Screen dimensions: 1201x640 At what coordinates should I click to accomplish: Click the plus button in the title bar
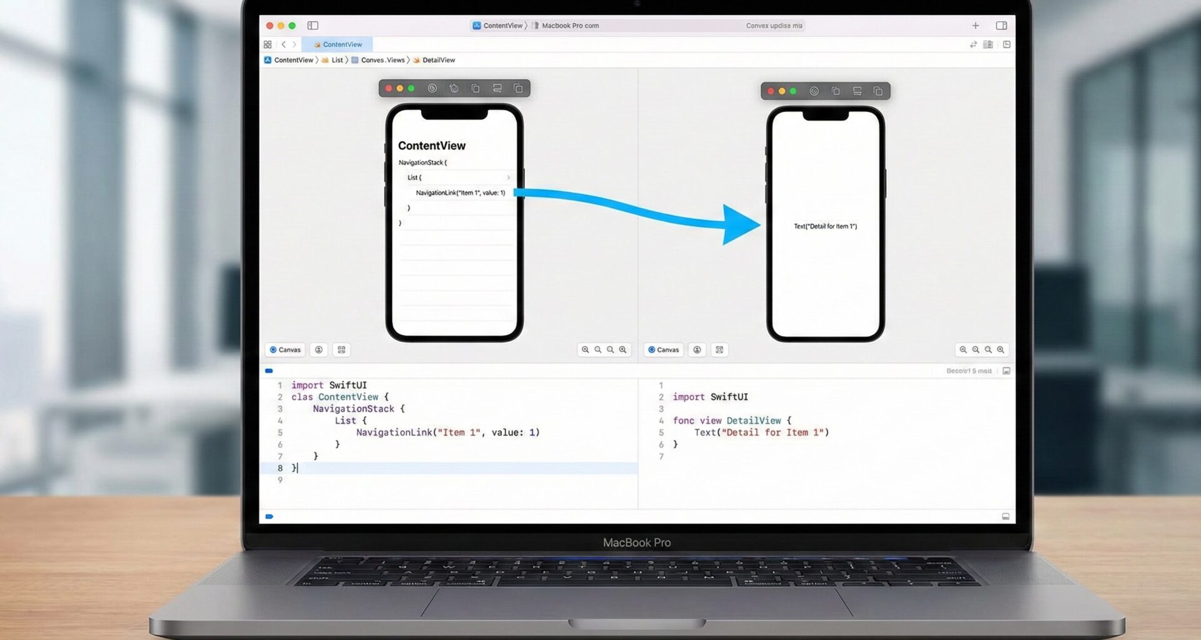pos(975,26)
